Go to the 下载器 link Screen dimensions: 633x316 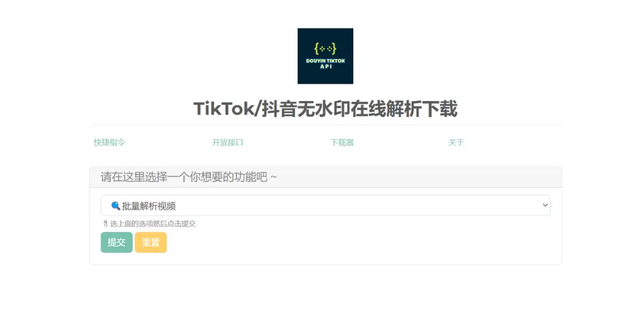point(342,142)
